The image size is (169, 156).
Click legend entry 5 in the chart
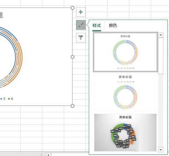click(x=3, y=99)
